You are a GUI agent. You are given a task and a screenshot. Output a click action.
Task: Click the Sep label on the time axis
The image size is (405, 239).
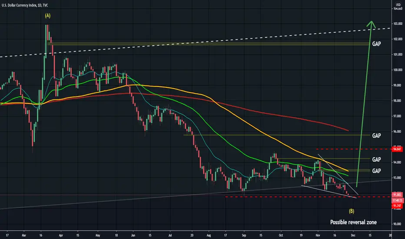pyautogui.click(x=244, y=236)
